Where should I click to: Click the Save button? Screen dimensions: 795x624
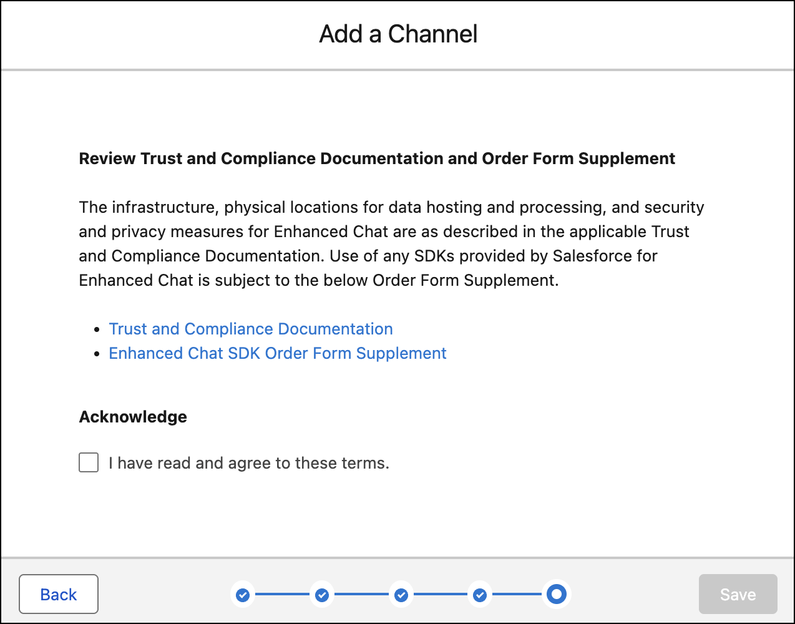(x=738, y=594)
